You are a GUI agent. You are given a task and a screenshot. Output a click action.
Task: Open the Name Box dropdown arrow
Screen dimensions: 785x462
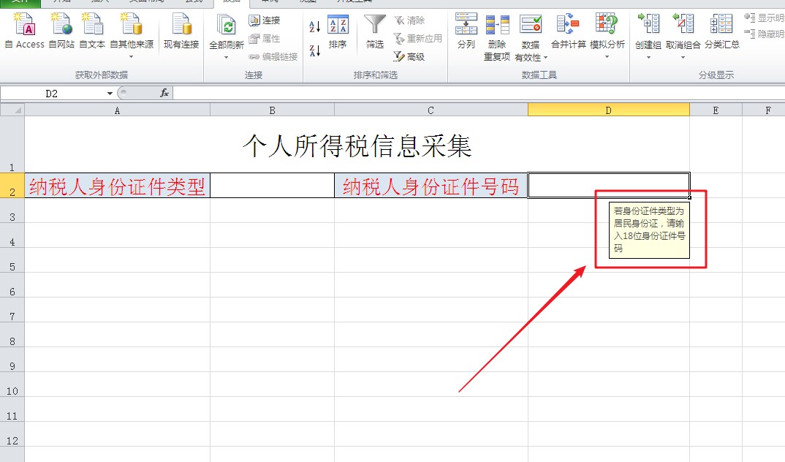pos(110,94)
